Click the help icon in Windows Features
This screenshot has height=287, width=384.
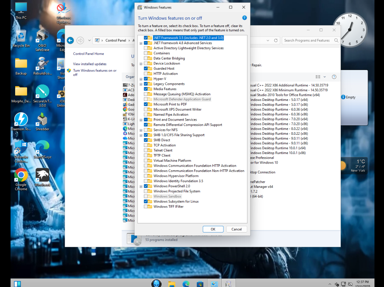244,18
